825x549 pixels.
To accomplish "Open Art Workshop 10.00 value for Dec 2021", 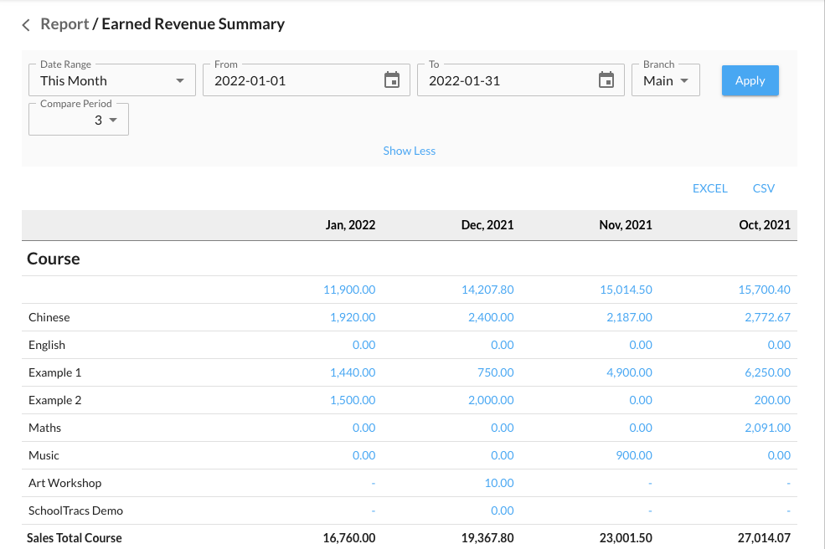I will (498, 483).
